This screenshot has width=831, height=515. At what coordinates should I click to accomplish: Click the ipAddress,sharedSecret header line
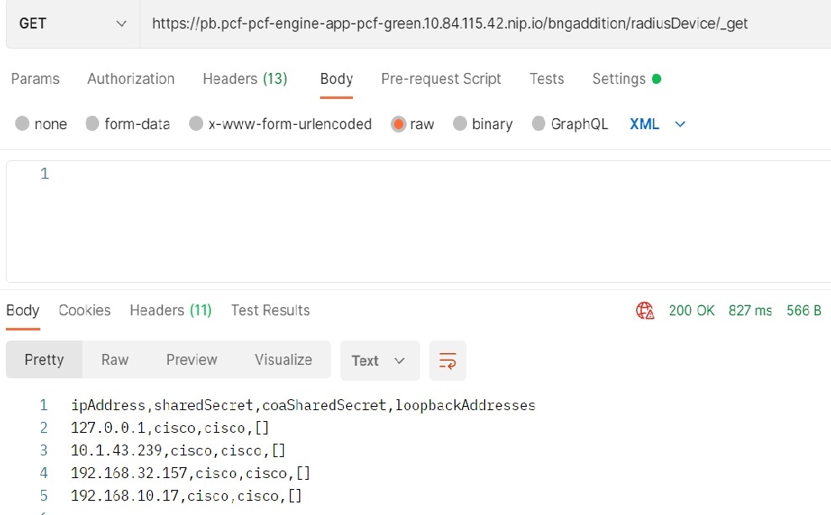303,405
